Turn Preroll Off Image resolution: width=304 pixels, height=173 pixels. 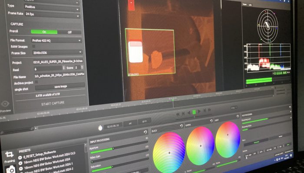(x=69, y=32)
